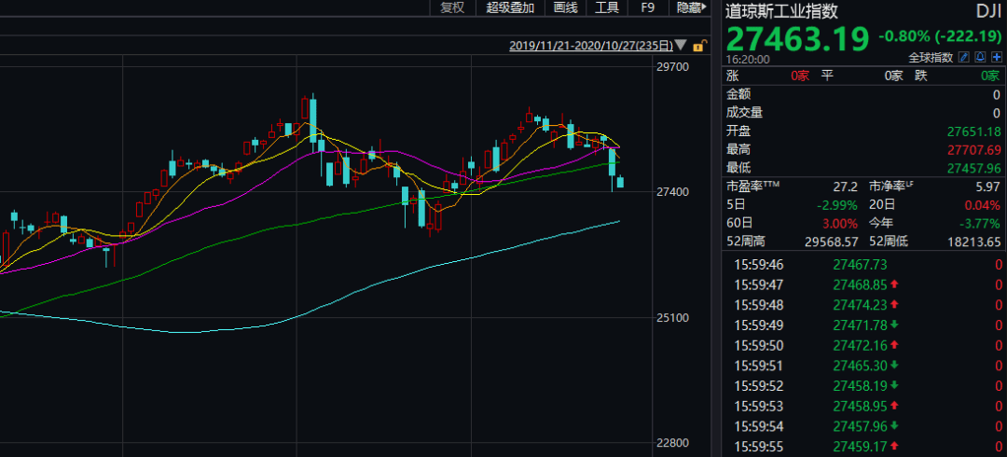Click the date range 2019/11/21-2020/10/27 text
The image size is (1007, 457).
click(590, 46)
